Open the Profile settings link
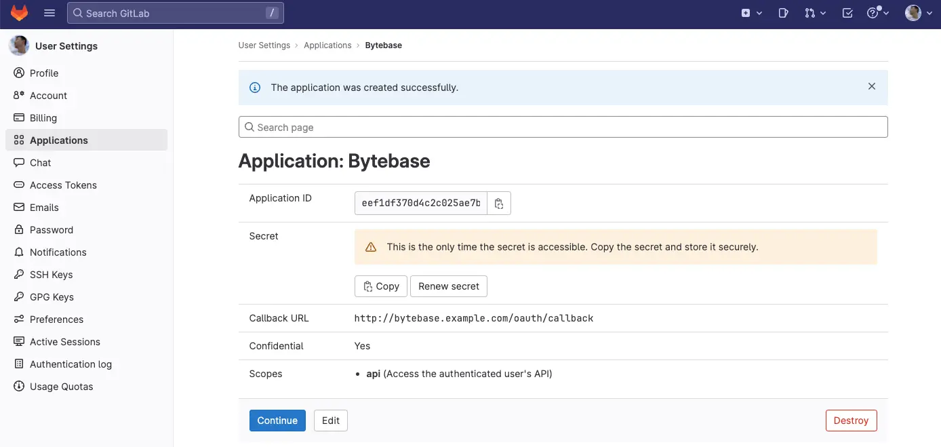 [44, 73]
